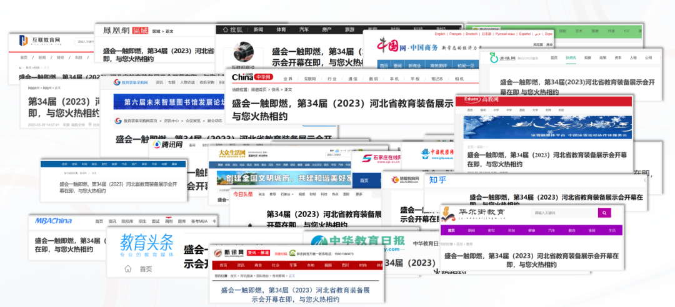Viewport: 675px width, 307px height.
Task: Open 汽车 tab in Sohu navigation bar
Action: coord(304,30)
